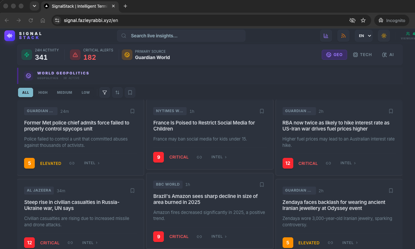
Task: Open a new browser tab
Action: [125, 6]
